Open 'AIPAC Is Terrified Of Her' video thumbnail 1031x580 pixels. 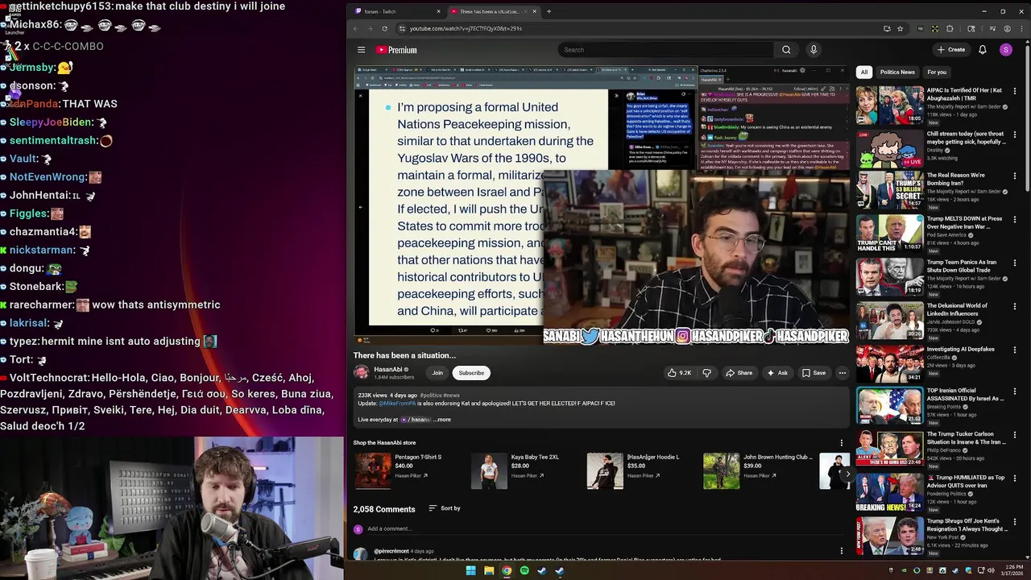click(889, 105)
